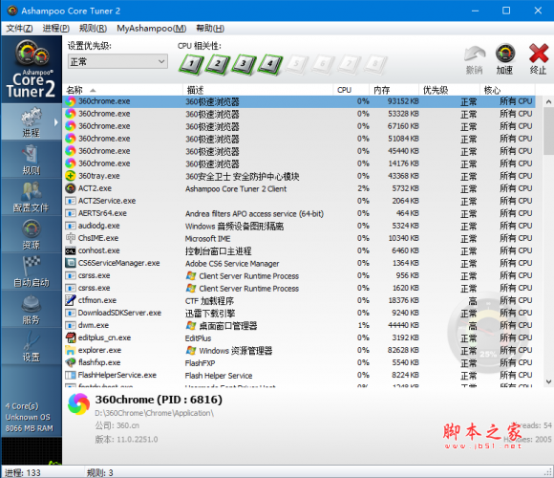
Task: Sort by the 名称 column header
Action: click(x=122, y=90)
